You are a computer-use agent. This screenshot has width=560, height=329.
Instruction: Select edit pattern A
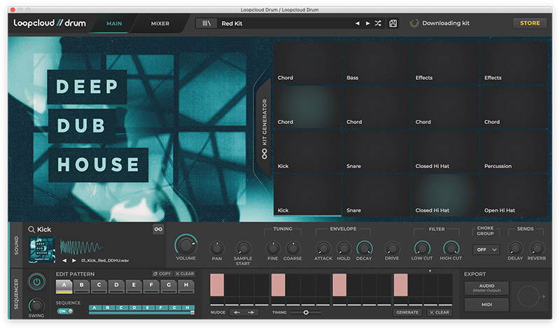64,286
